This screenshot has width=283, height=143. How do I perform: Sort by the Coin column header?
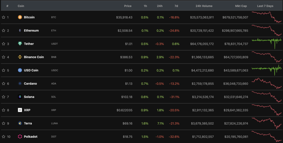coord(21,6)
